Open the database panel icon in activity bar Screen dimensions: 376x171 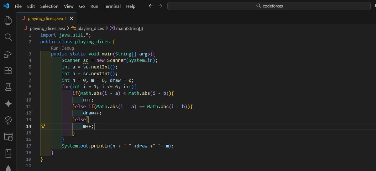tap(8, 137)
